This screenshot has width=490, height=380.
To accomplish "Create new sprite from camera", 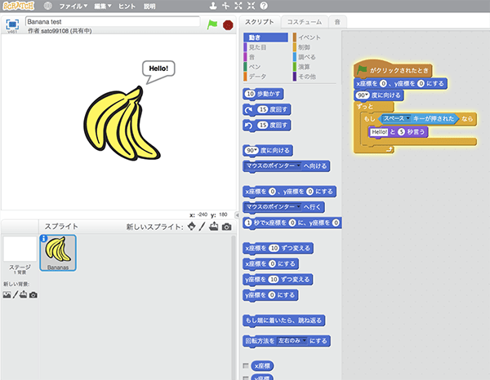I will coord(226,227).
